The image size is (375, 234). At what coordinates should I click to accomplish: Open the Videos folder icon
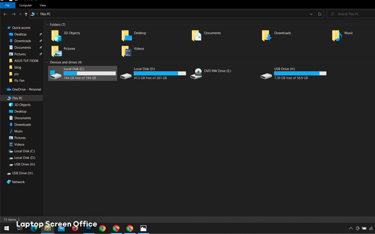pos(126,51)
